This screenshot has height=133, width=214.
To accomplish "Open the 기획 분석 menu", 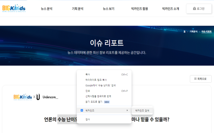I will coord(78,9).
